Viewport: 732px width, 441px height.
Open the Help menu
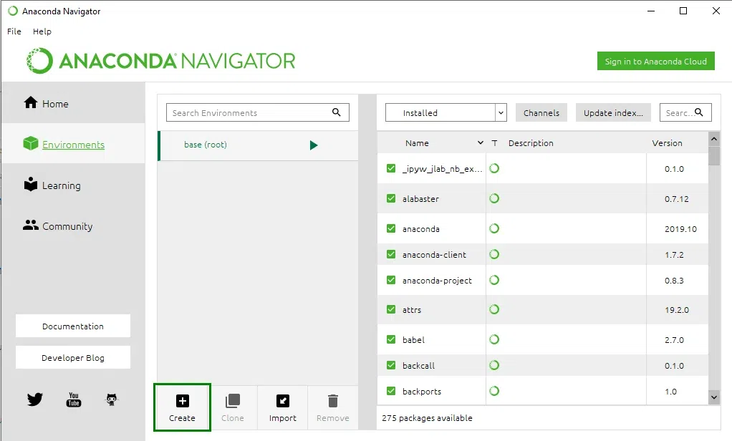coord(42,31)
